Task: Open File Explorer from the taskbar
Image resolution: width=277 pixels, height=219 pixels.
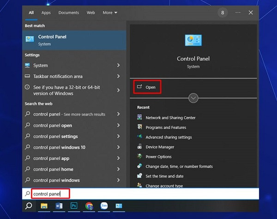Action: pyautogui.click(x=44, y=206)
